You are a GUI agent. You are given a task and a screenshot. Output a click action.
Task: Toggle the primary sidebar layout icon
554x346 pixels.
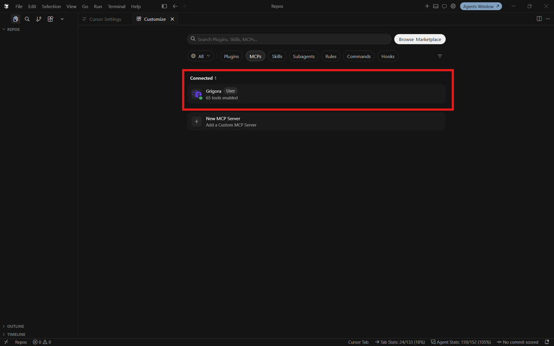pyautogui.click(x=164, y=7)
